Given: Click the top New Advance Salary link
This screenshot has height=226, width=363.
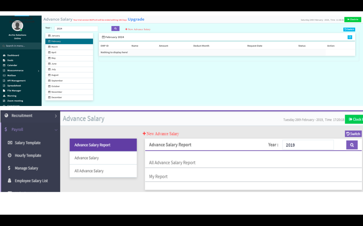Looking at the screenshot, I should tap(138, 29).
